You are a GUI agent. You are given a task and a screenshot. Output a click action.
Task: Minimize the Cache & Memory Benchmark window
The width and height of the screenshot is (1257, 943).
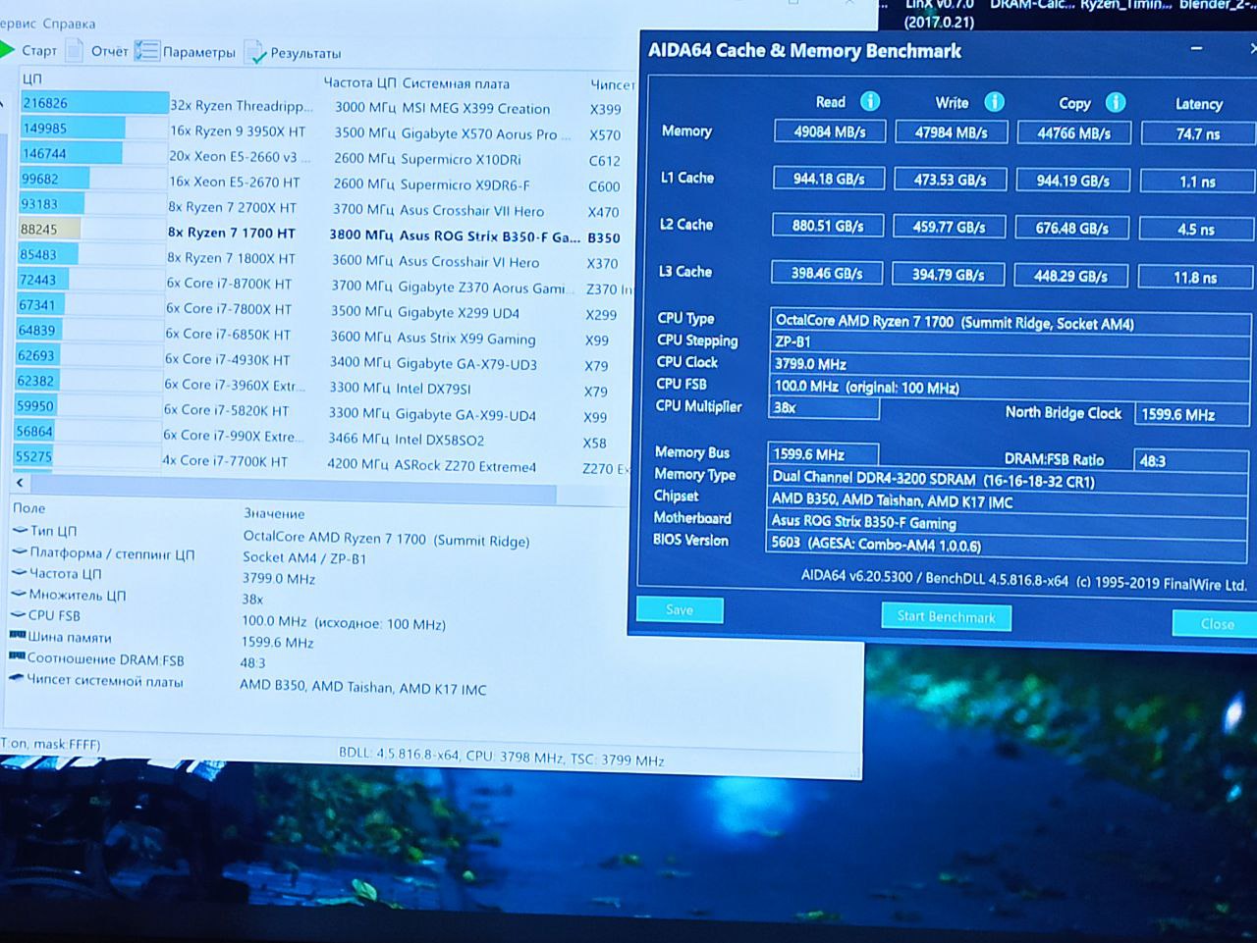[x=1196, y=48]
